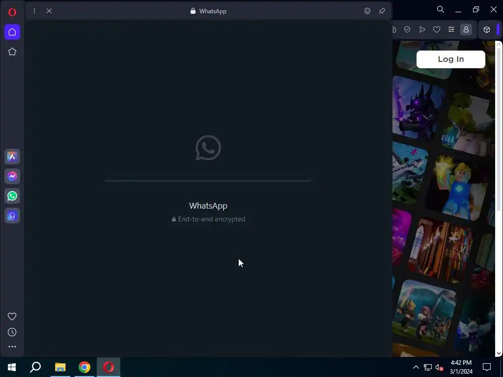503x377 pixels.
Task: Open Windows taskbar search
Action: point(35,367)
